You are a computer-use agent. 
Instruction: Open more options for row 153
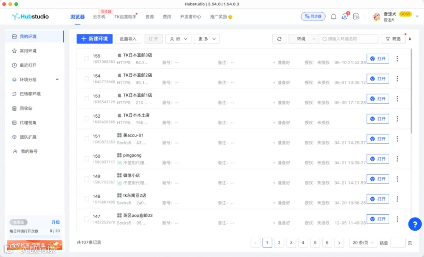(x=397, y=99)
